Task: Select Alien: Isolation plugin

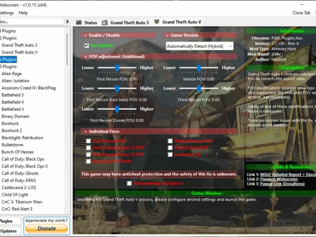Action: pyautogui.click(x=15, y=81)
